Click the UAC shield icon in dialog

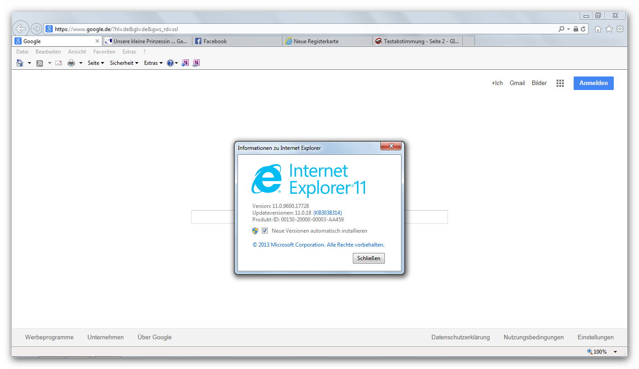[256, 231]
